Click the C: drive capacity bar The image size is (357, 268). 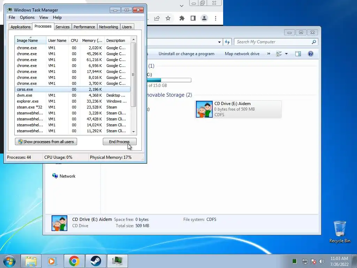coord(169,80)
